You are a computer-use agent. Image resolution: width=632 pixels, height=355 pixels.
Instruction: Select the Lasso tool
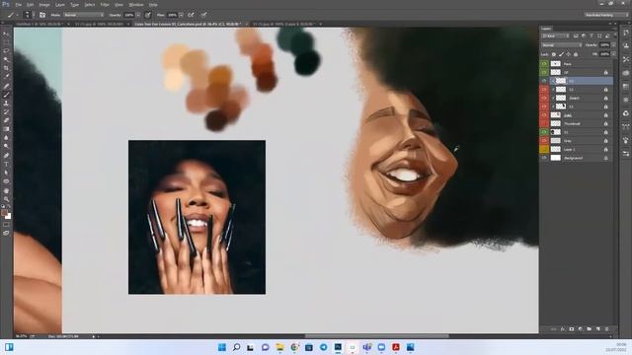pyautogui.click(x=6, y=50)
